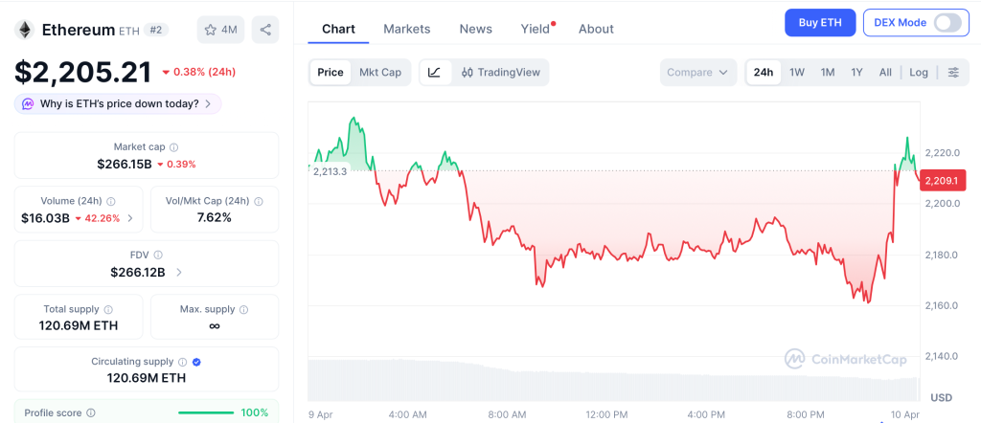Click the Profile score progress bar

tap(206, 413)
